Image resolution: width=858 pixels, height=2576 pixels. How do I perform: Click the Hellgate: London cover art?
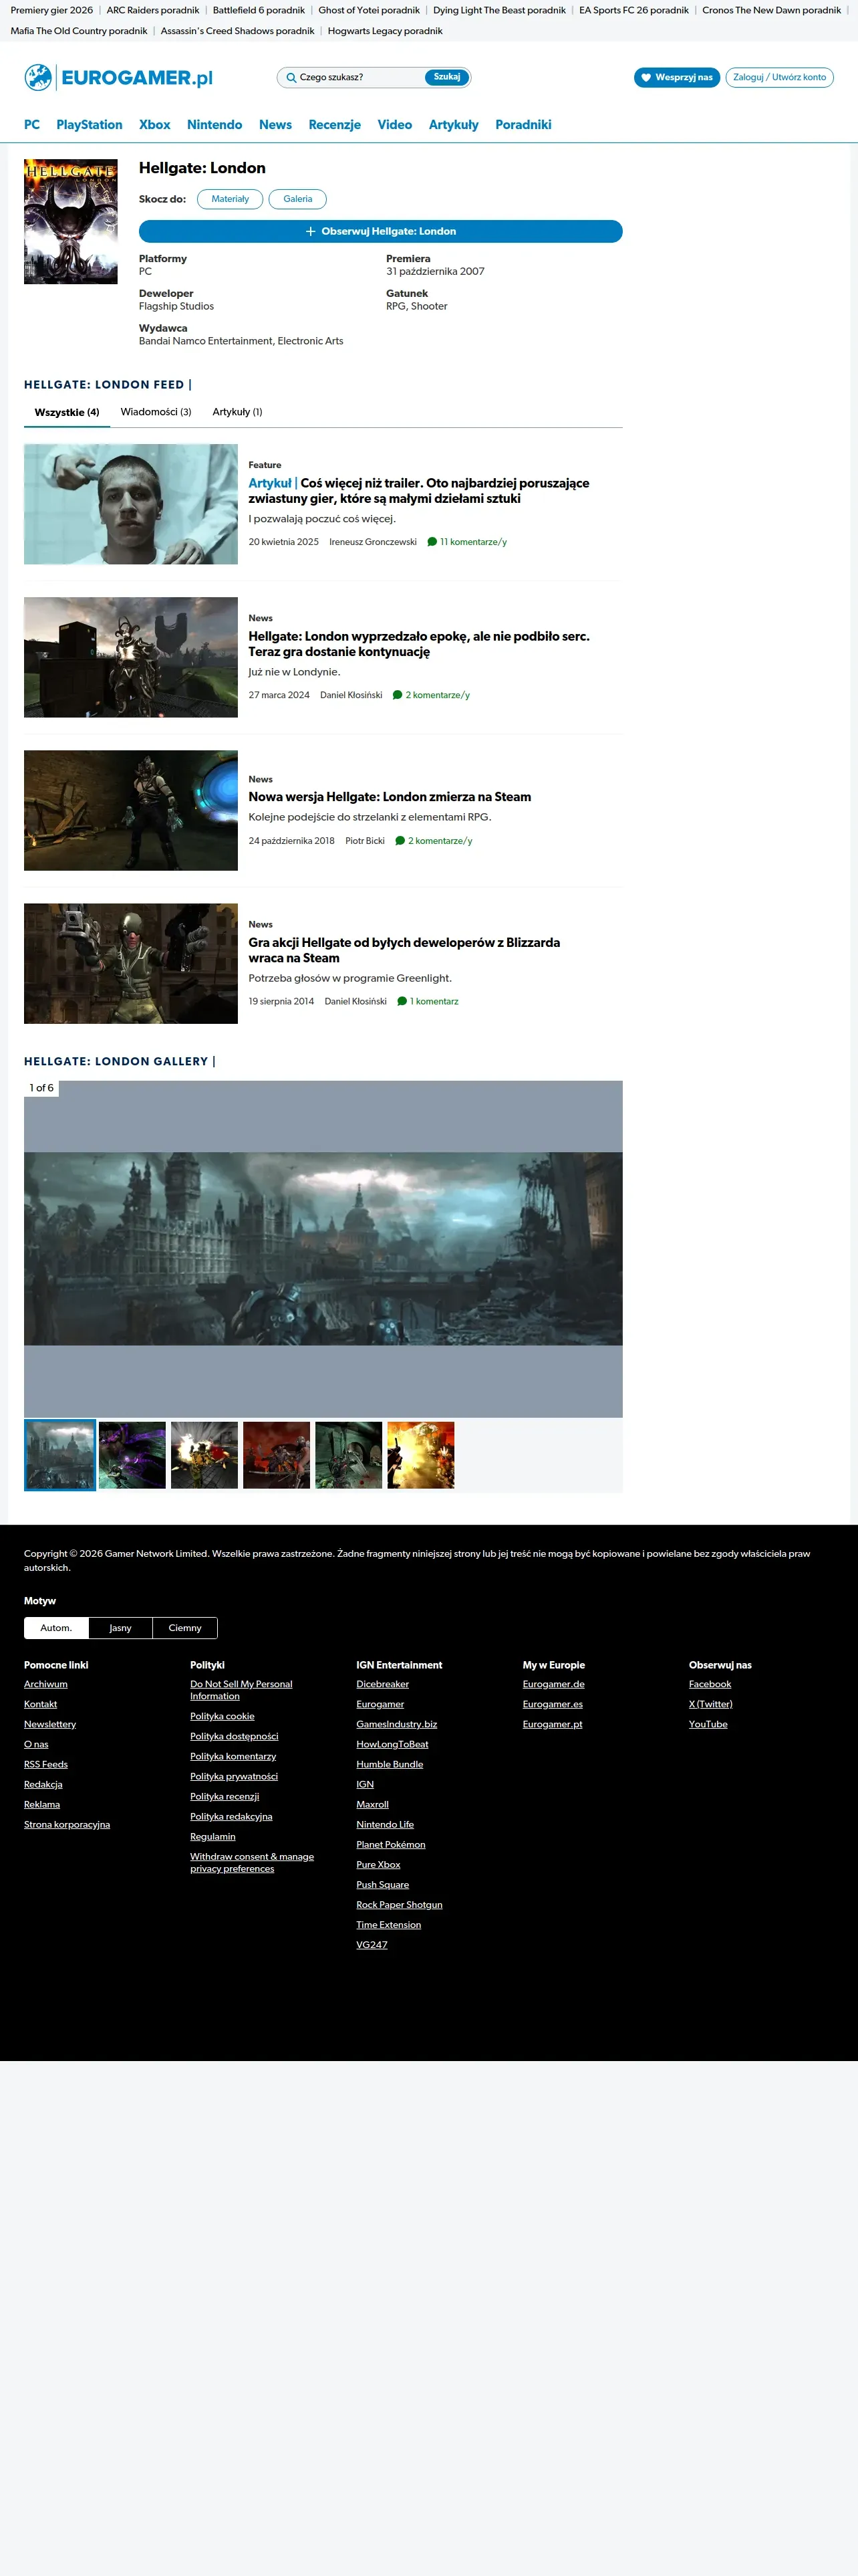[71, 221]
